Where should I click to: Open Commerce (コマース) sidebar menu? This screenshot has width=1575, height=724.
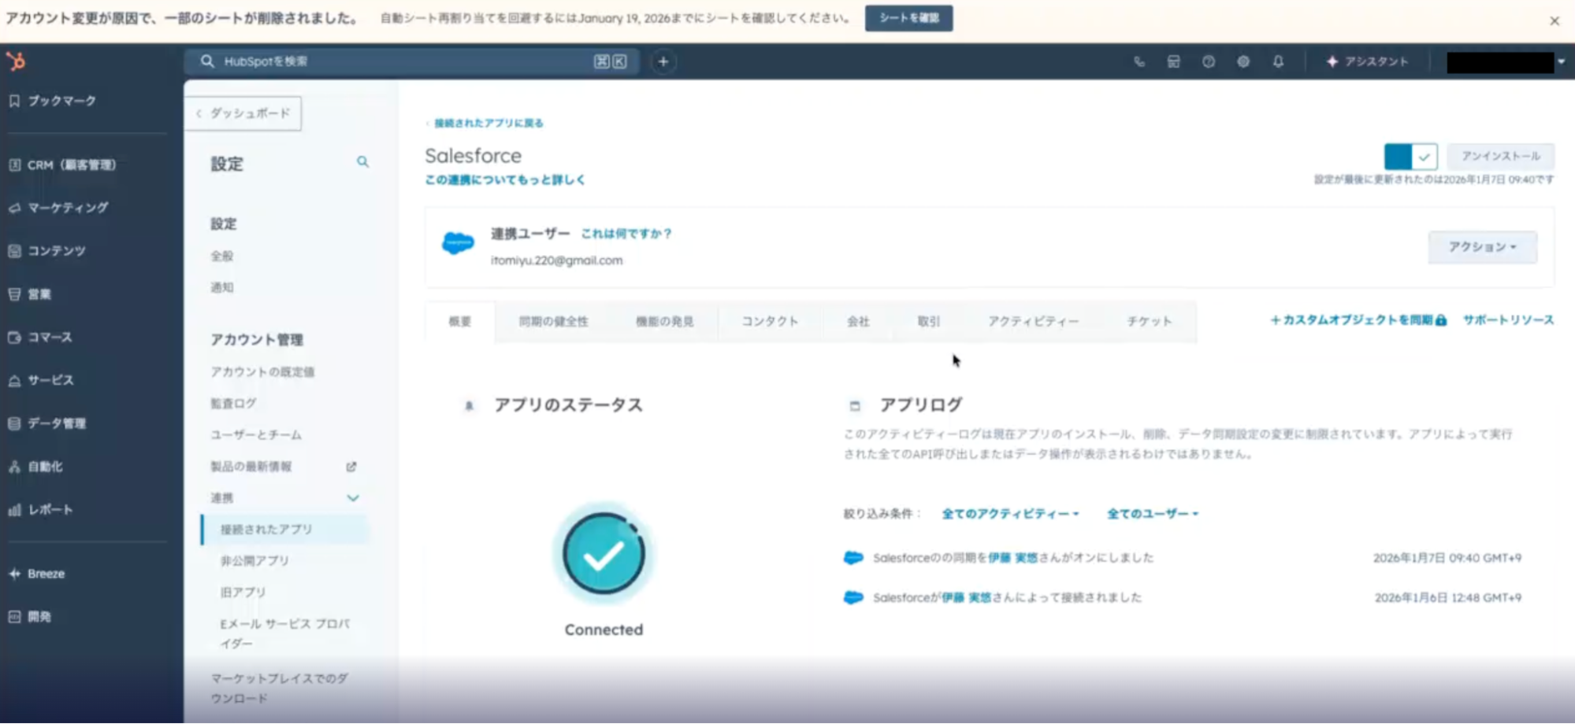[40, 338]
